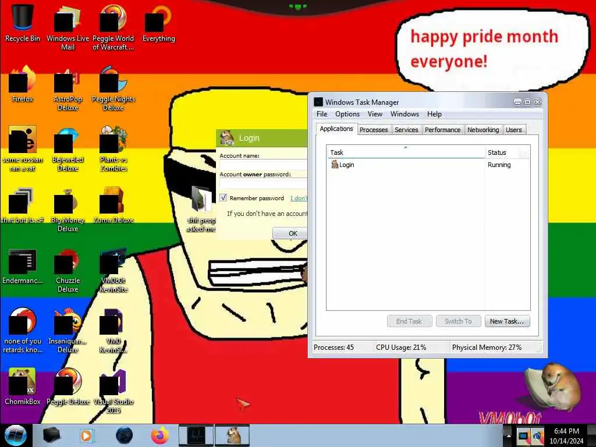The width and height of the screenshot is (596, 447).
Task: Click the Account owner password field
Action: (264, 183)
